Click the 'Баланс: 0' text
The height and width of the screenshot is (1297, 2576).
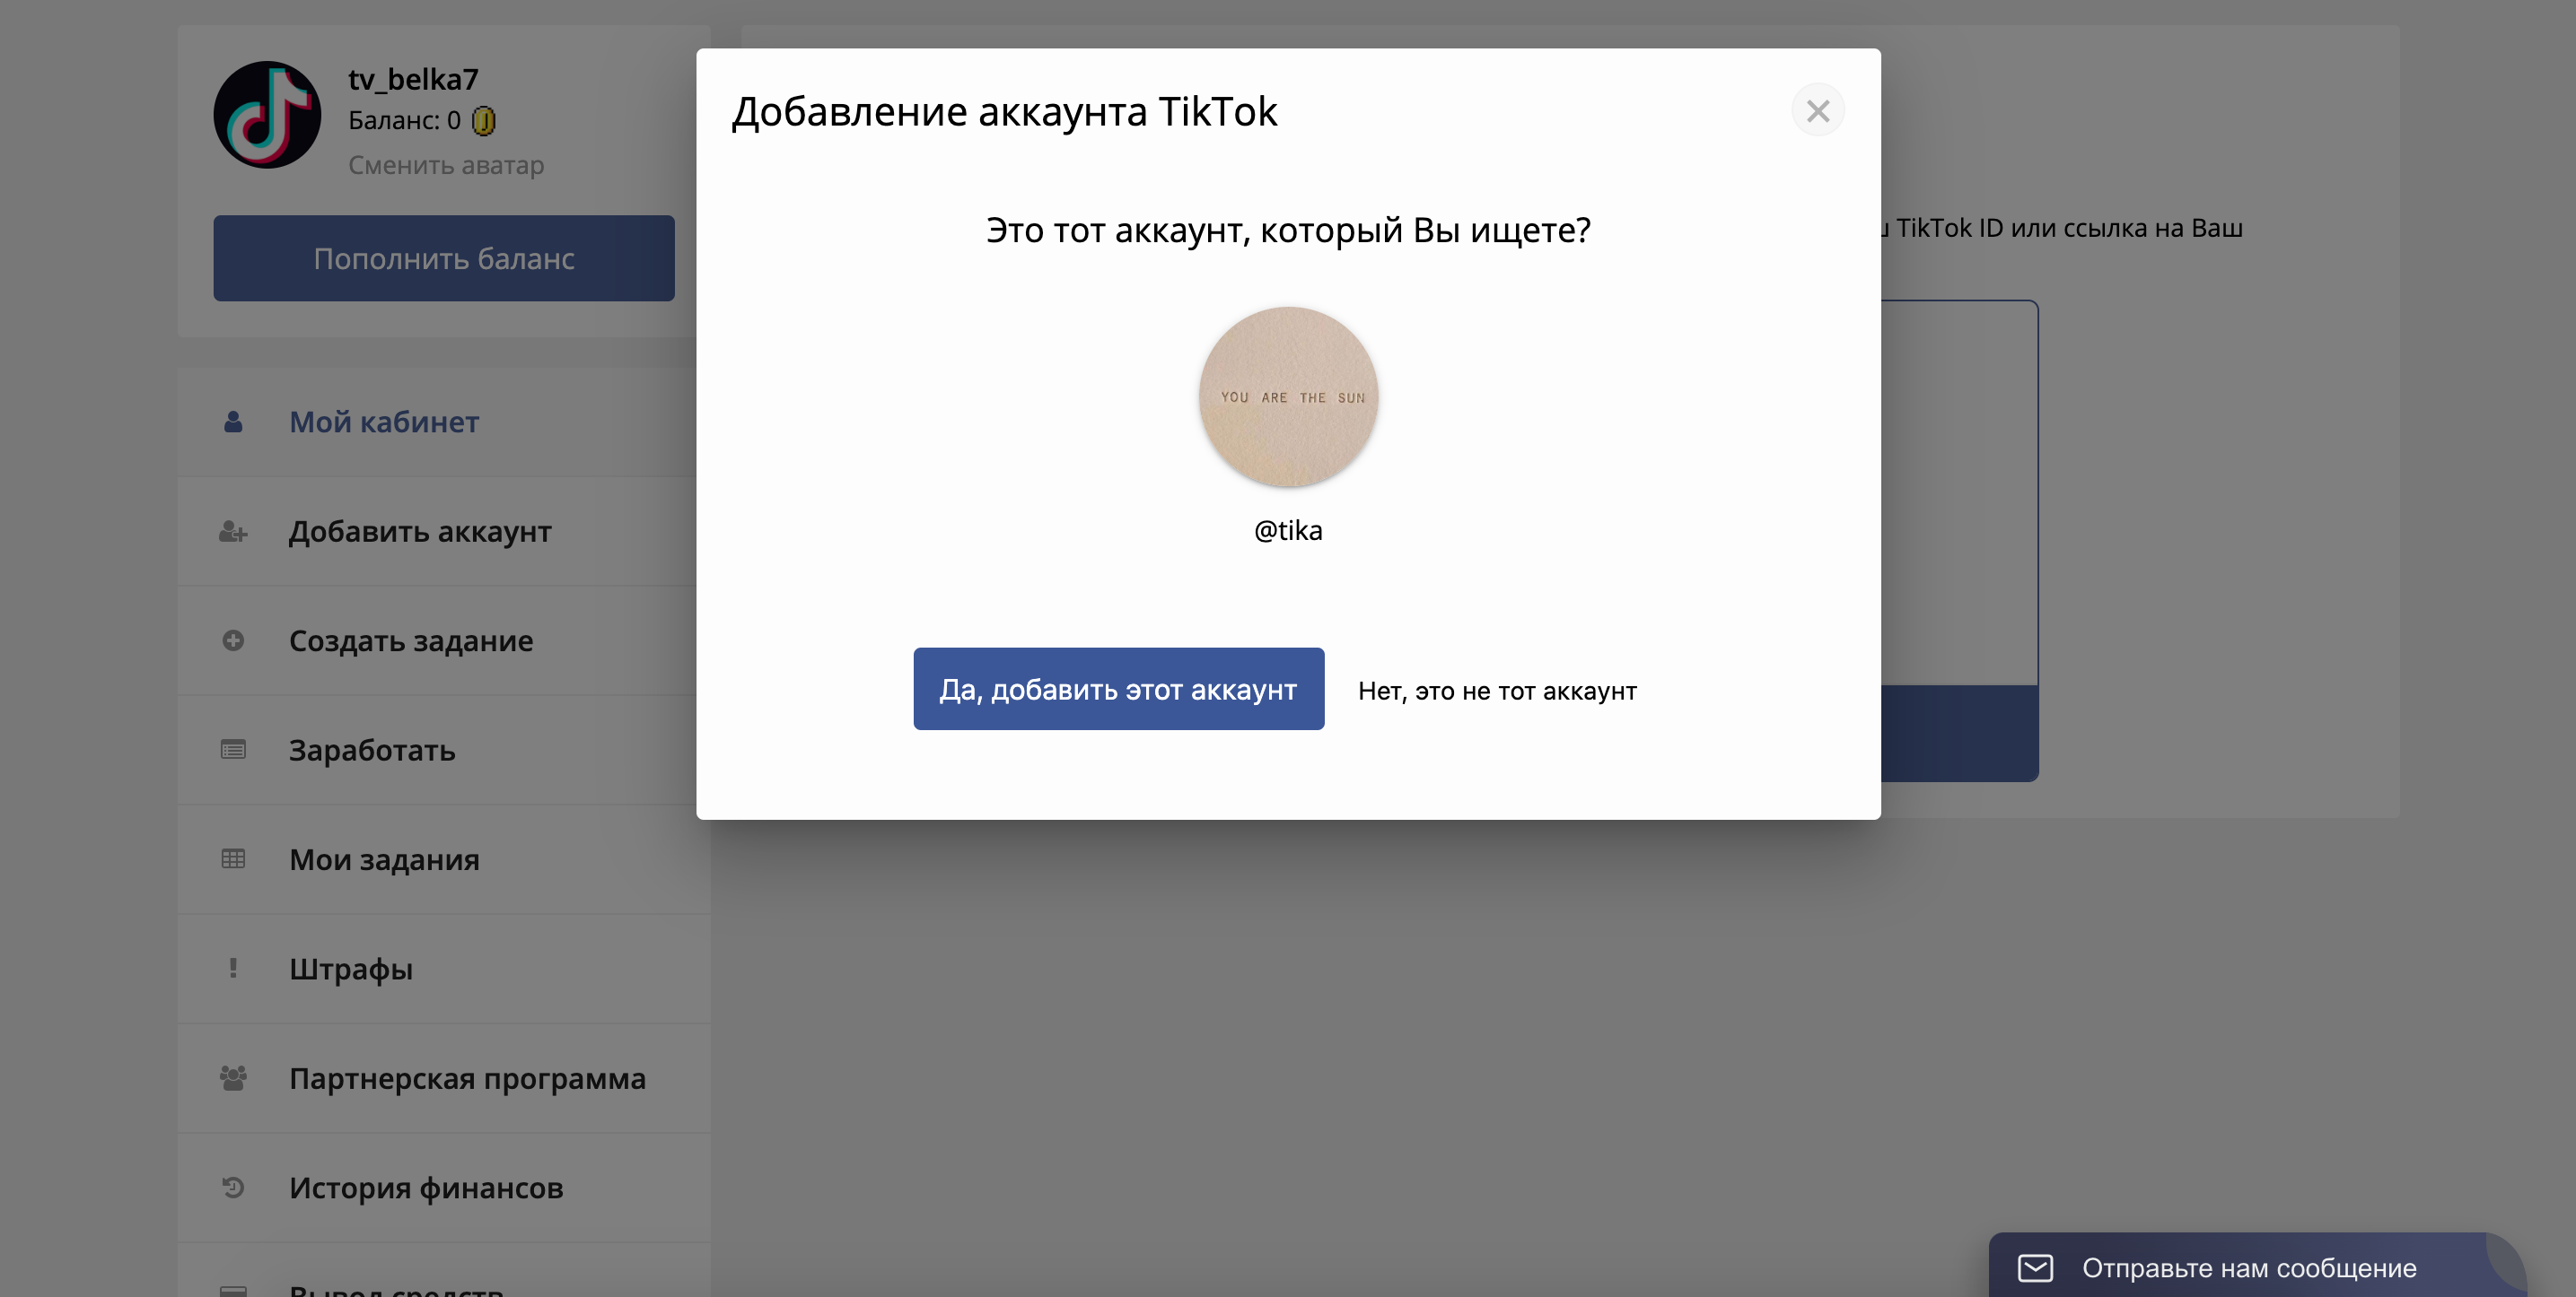click(404, 121)
